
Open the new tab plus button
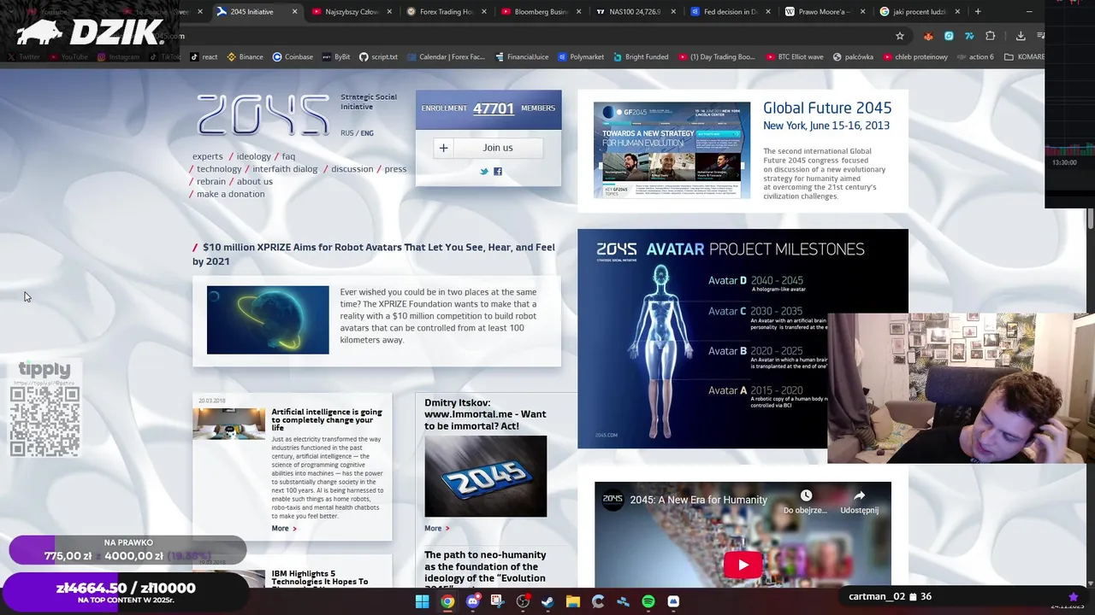point(978,12)
